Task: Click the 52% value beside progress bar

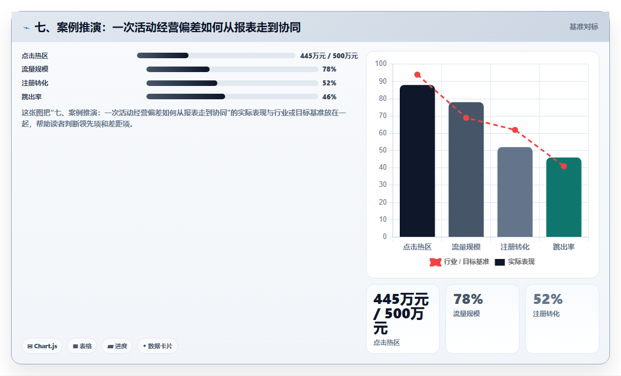Action: click(x=329, y=83)
